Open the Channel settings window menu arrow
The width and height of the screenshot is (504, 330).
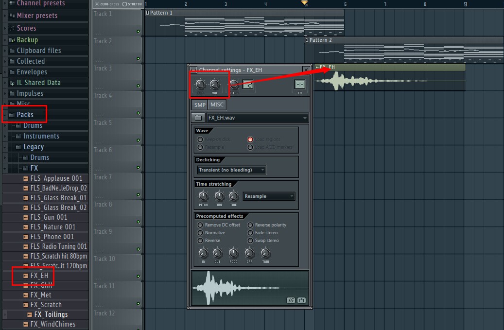(x=193, y=69)
